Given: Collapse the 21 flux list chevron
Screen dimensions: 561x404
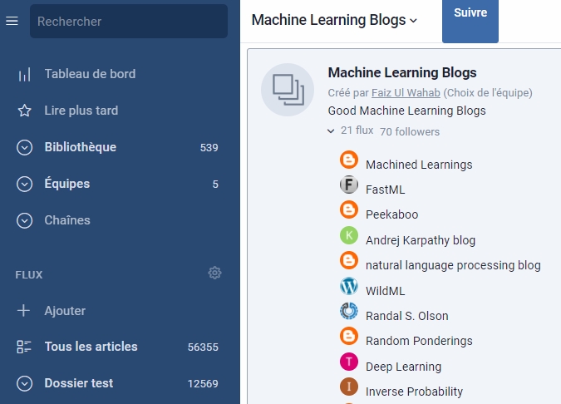Looking at the screenshot, I should click(x=331, y=131).
